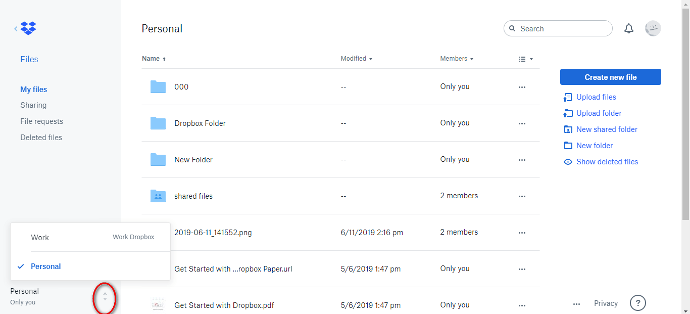Click the Dropbox logo icon
This screenshot has height=314, width=690.
pos(28,28)
